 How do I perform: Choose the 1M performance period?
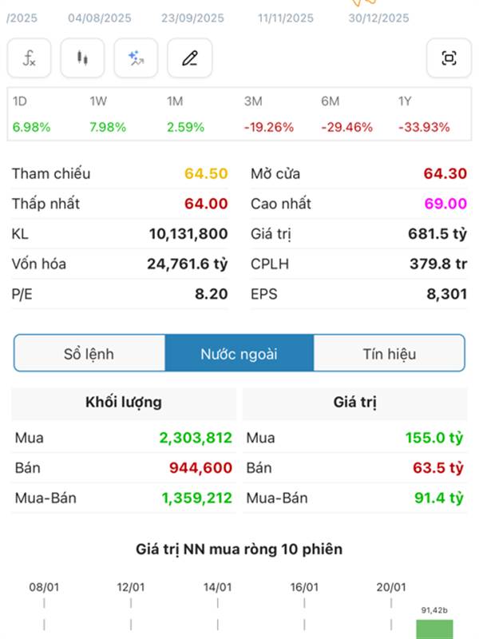(185, 114)
